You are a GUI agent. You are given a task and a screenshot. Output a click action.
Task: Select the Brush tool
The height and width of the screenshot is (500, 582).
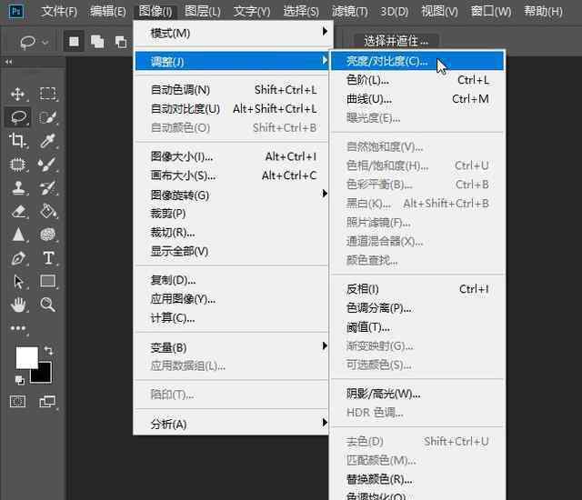point(48,164)
